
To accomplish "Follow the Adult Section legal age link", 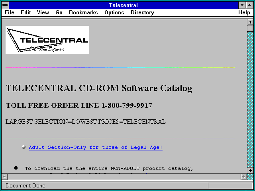I will 96,148.
